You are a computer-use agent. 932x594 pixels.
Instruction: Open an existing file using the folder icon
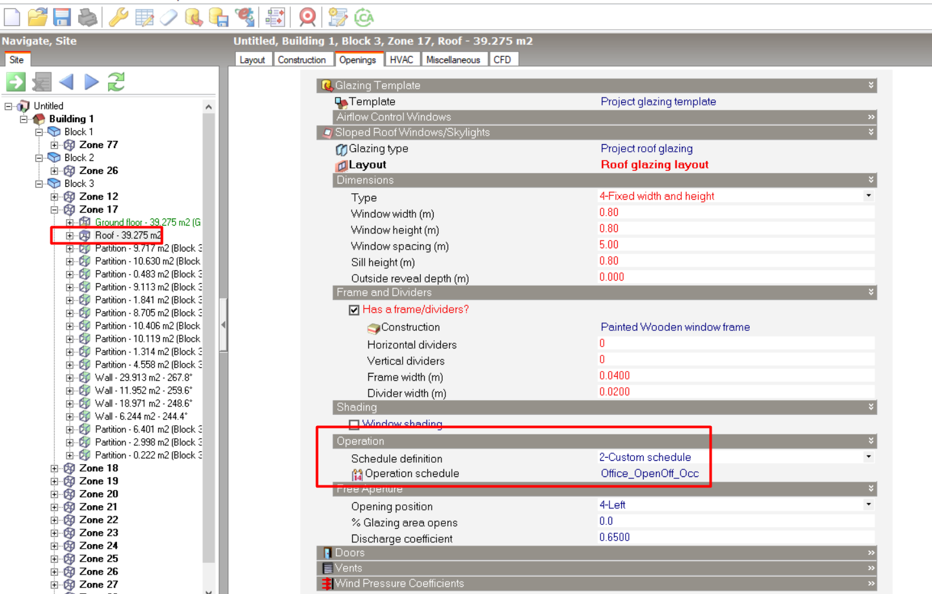[x=37, y=17]
